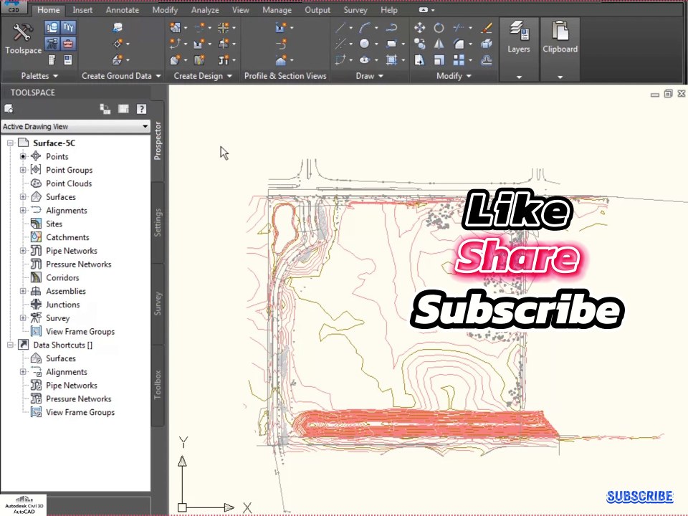688x516 pixels.
Task: Click the Copy tool in Modify panel
Action: coord(419,44)
